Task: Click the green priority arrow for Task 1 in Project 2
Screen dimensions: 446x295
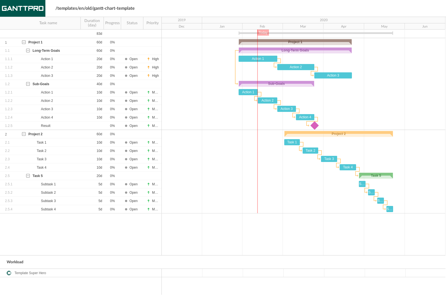Action: [x=148, y=142]
